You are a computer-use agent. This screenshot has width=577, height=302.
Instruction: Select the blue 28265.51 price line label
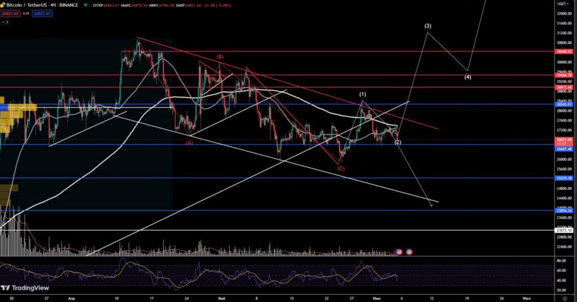pyautogui.click(x=564, y=104)
